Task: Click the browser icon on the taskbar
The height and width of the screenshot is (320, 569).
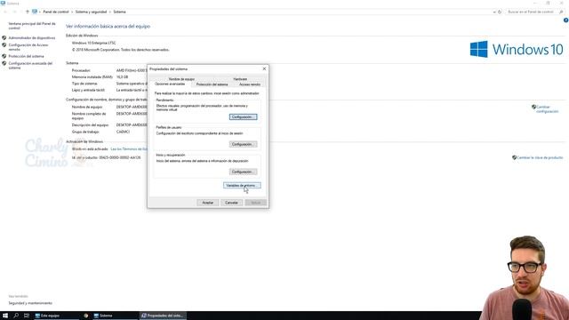Action: click(x=86, y=316)
